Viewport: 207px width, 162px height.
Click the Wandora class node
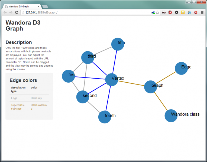(171, 116)
